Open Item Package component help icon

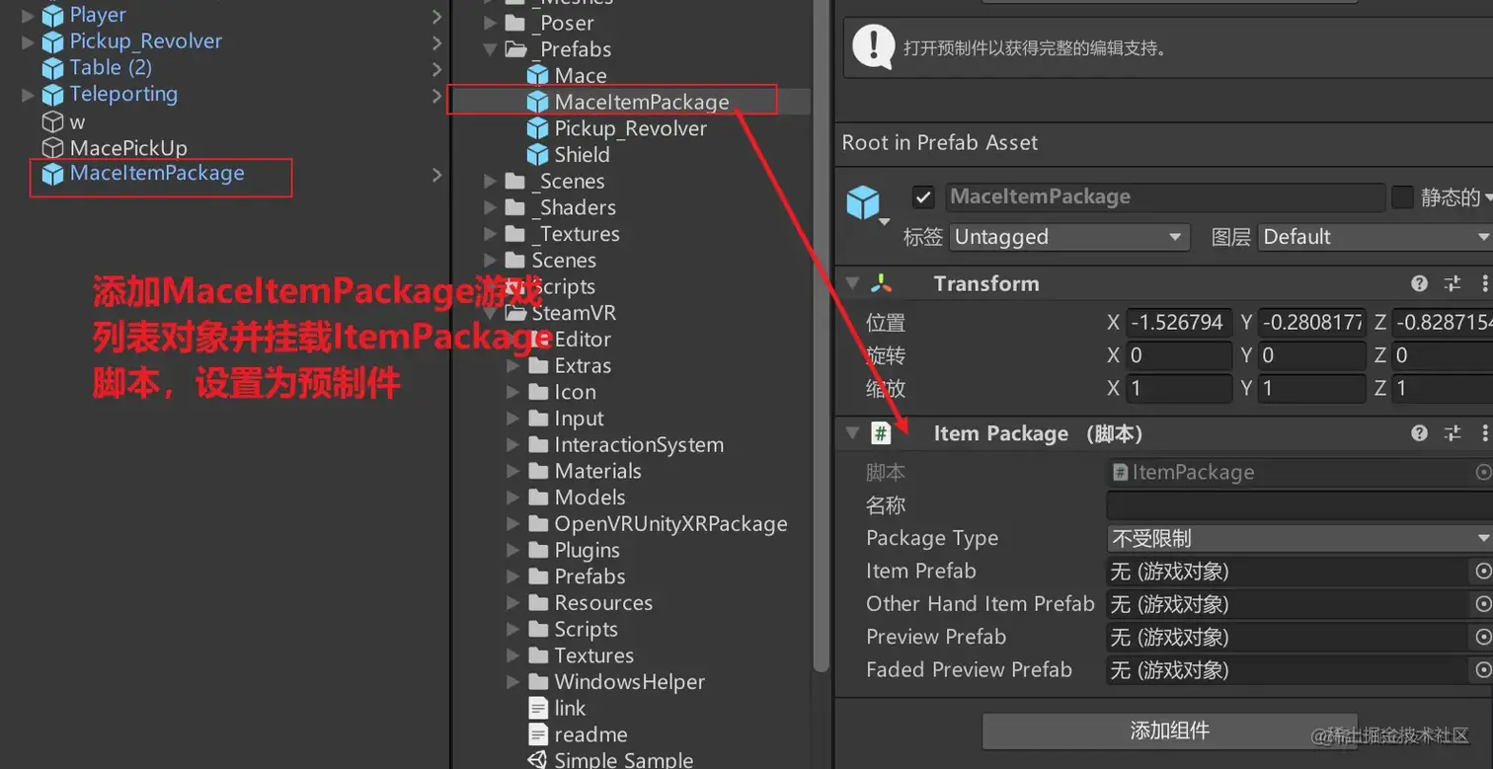point(1419,433)
